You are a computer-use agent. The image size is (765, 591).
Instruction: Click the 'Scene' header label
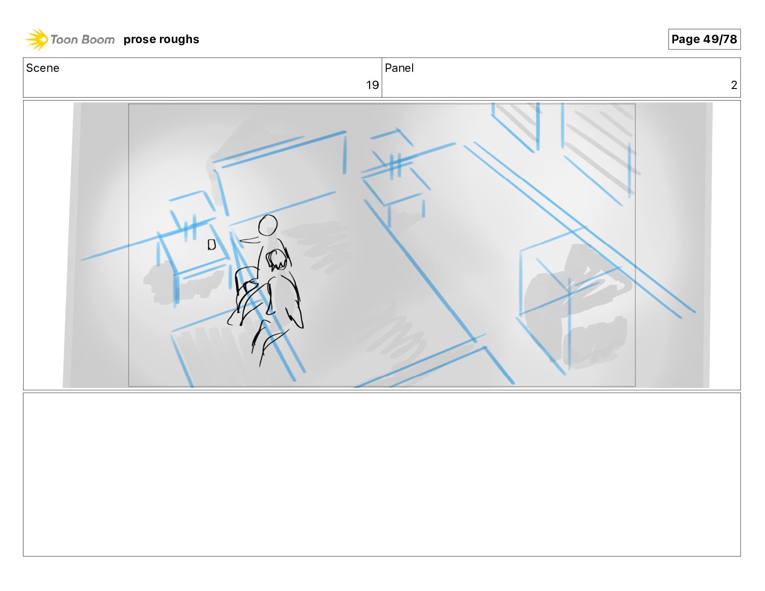(43, 68)
